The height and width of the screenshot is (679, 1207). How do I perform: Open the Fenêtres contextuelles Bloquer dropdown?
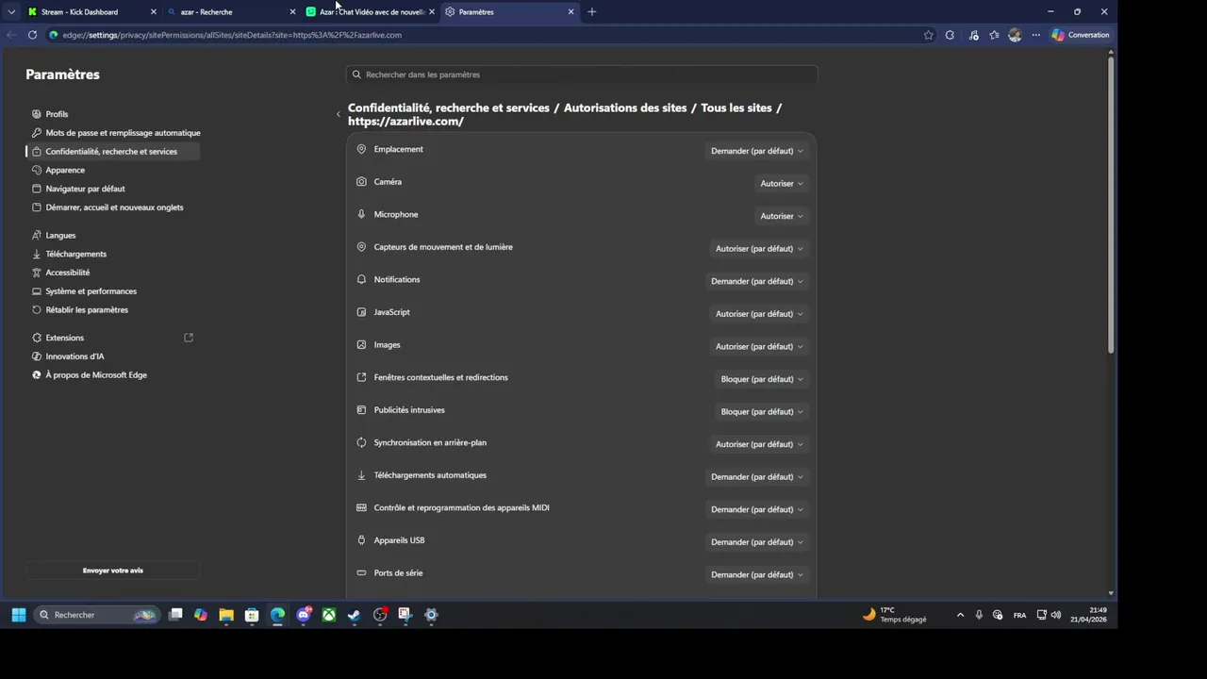(762, 379)
